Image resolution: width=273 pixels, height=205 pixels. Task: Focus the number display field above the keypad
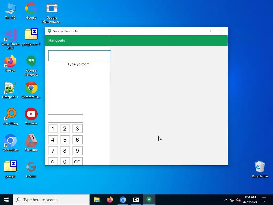pyautogui.click(x=65, y=118)
